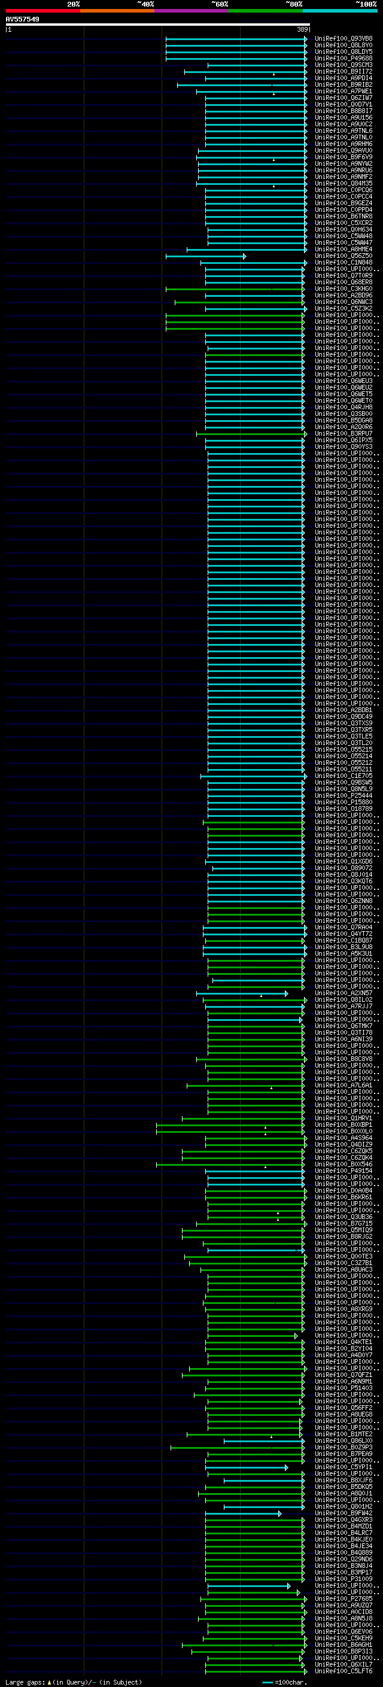Click the cyan alignment bar of Q93VB8

coord(236,39)
